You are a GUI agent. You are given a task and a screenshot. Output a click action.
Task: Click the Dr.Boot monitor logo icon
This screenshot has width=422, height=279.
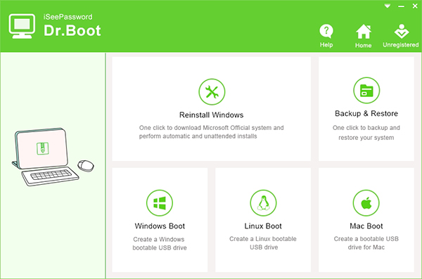[x=22, y=26]
